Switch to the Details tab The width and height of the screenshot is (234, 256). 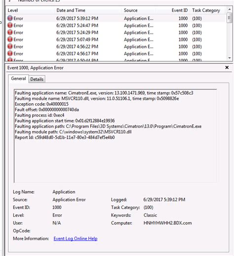pyautogui.click(x=37, y=79)
